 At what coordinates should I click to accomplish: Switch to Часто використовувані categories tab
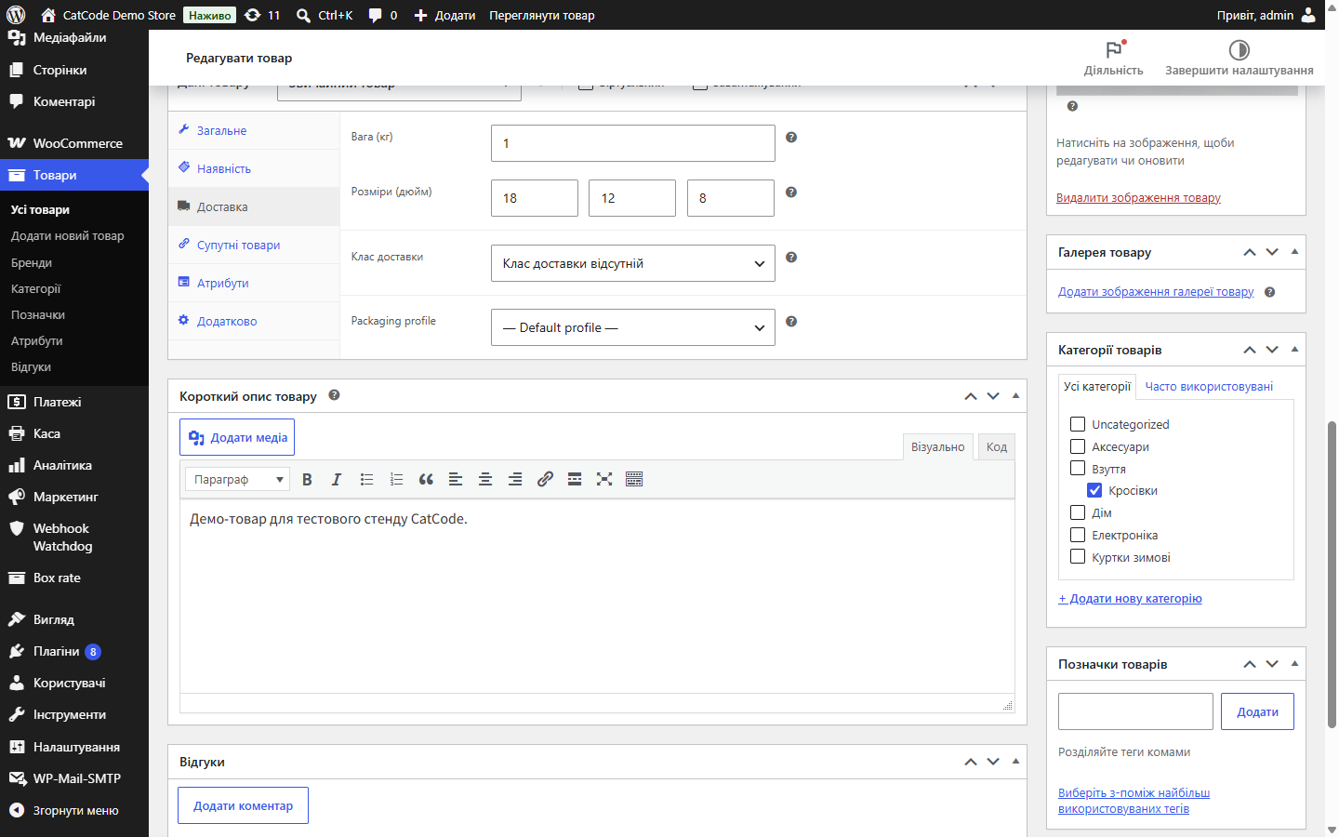point(1209,387)
